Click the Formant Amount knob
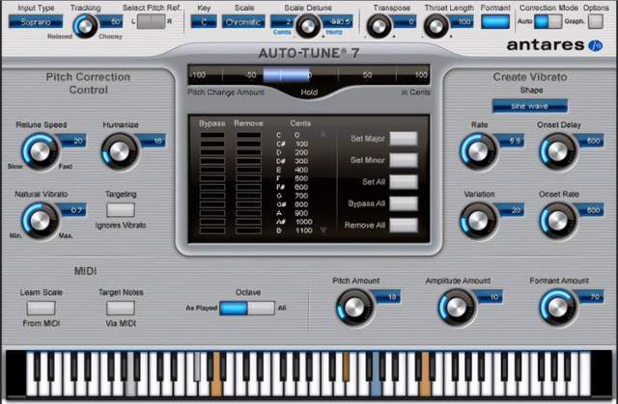618x404 pixels. [x=558, y=308]
